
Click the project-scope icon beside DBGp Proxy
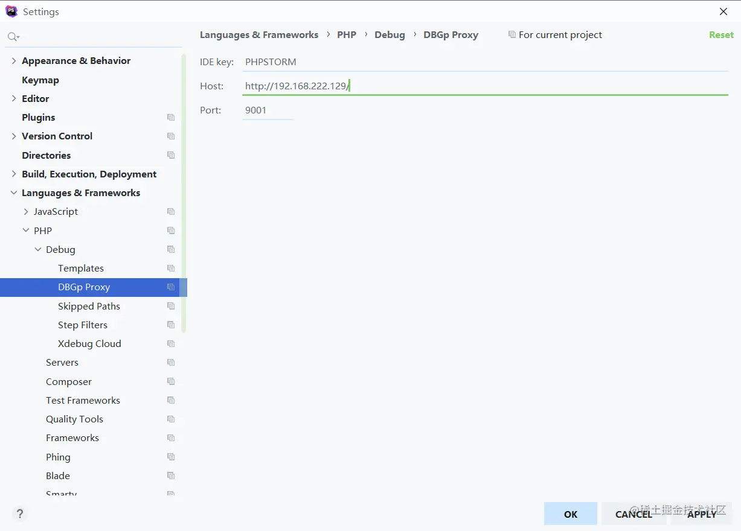coord(171,287)
